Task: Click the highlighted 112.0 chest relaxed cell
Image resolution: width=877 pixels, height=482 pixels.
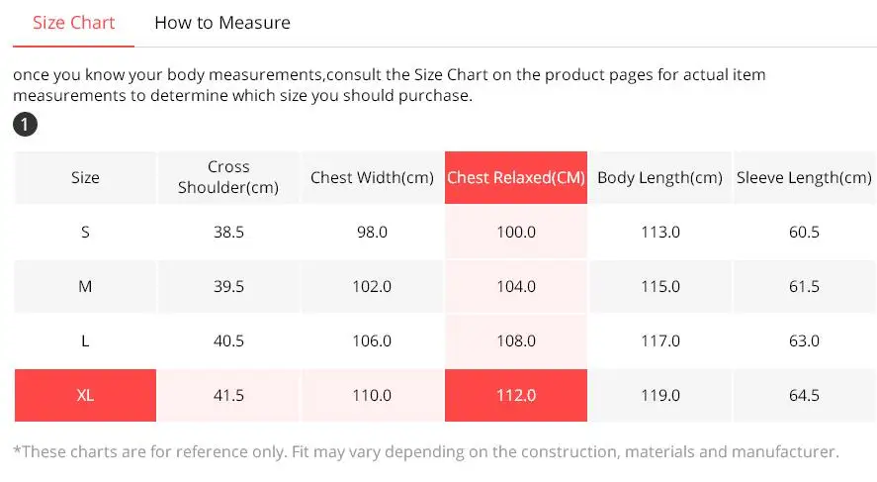Action: coord(516,395)
